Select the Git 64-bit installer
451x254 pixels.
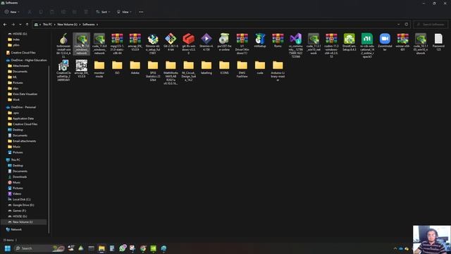[x=171, y=42]
